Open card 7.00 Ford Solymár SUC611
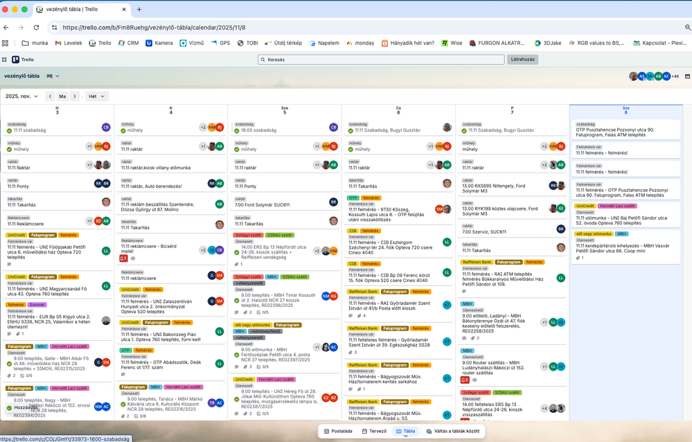Viewport: 692px width, 442px height. [285, 202]
